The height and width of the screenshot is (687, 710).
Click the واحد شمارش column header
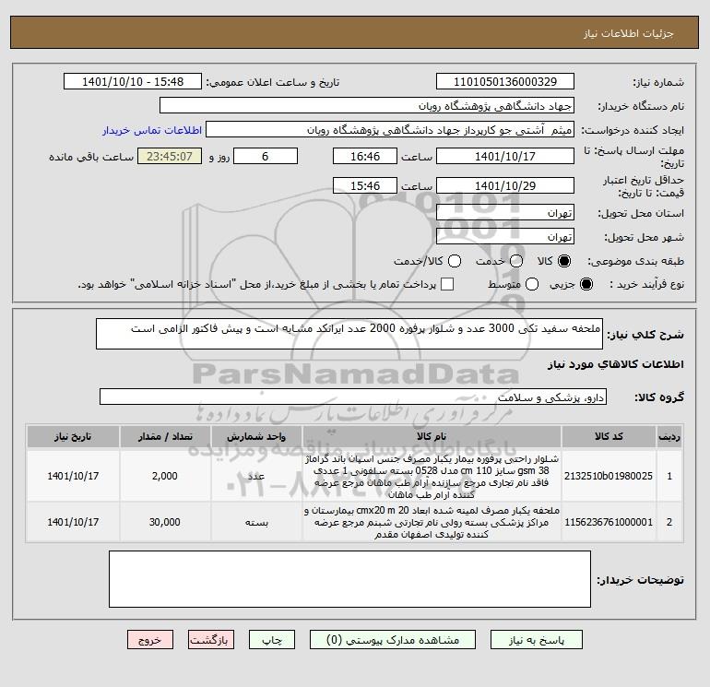[256, 436]
